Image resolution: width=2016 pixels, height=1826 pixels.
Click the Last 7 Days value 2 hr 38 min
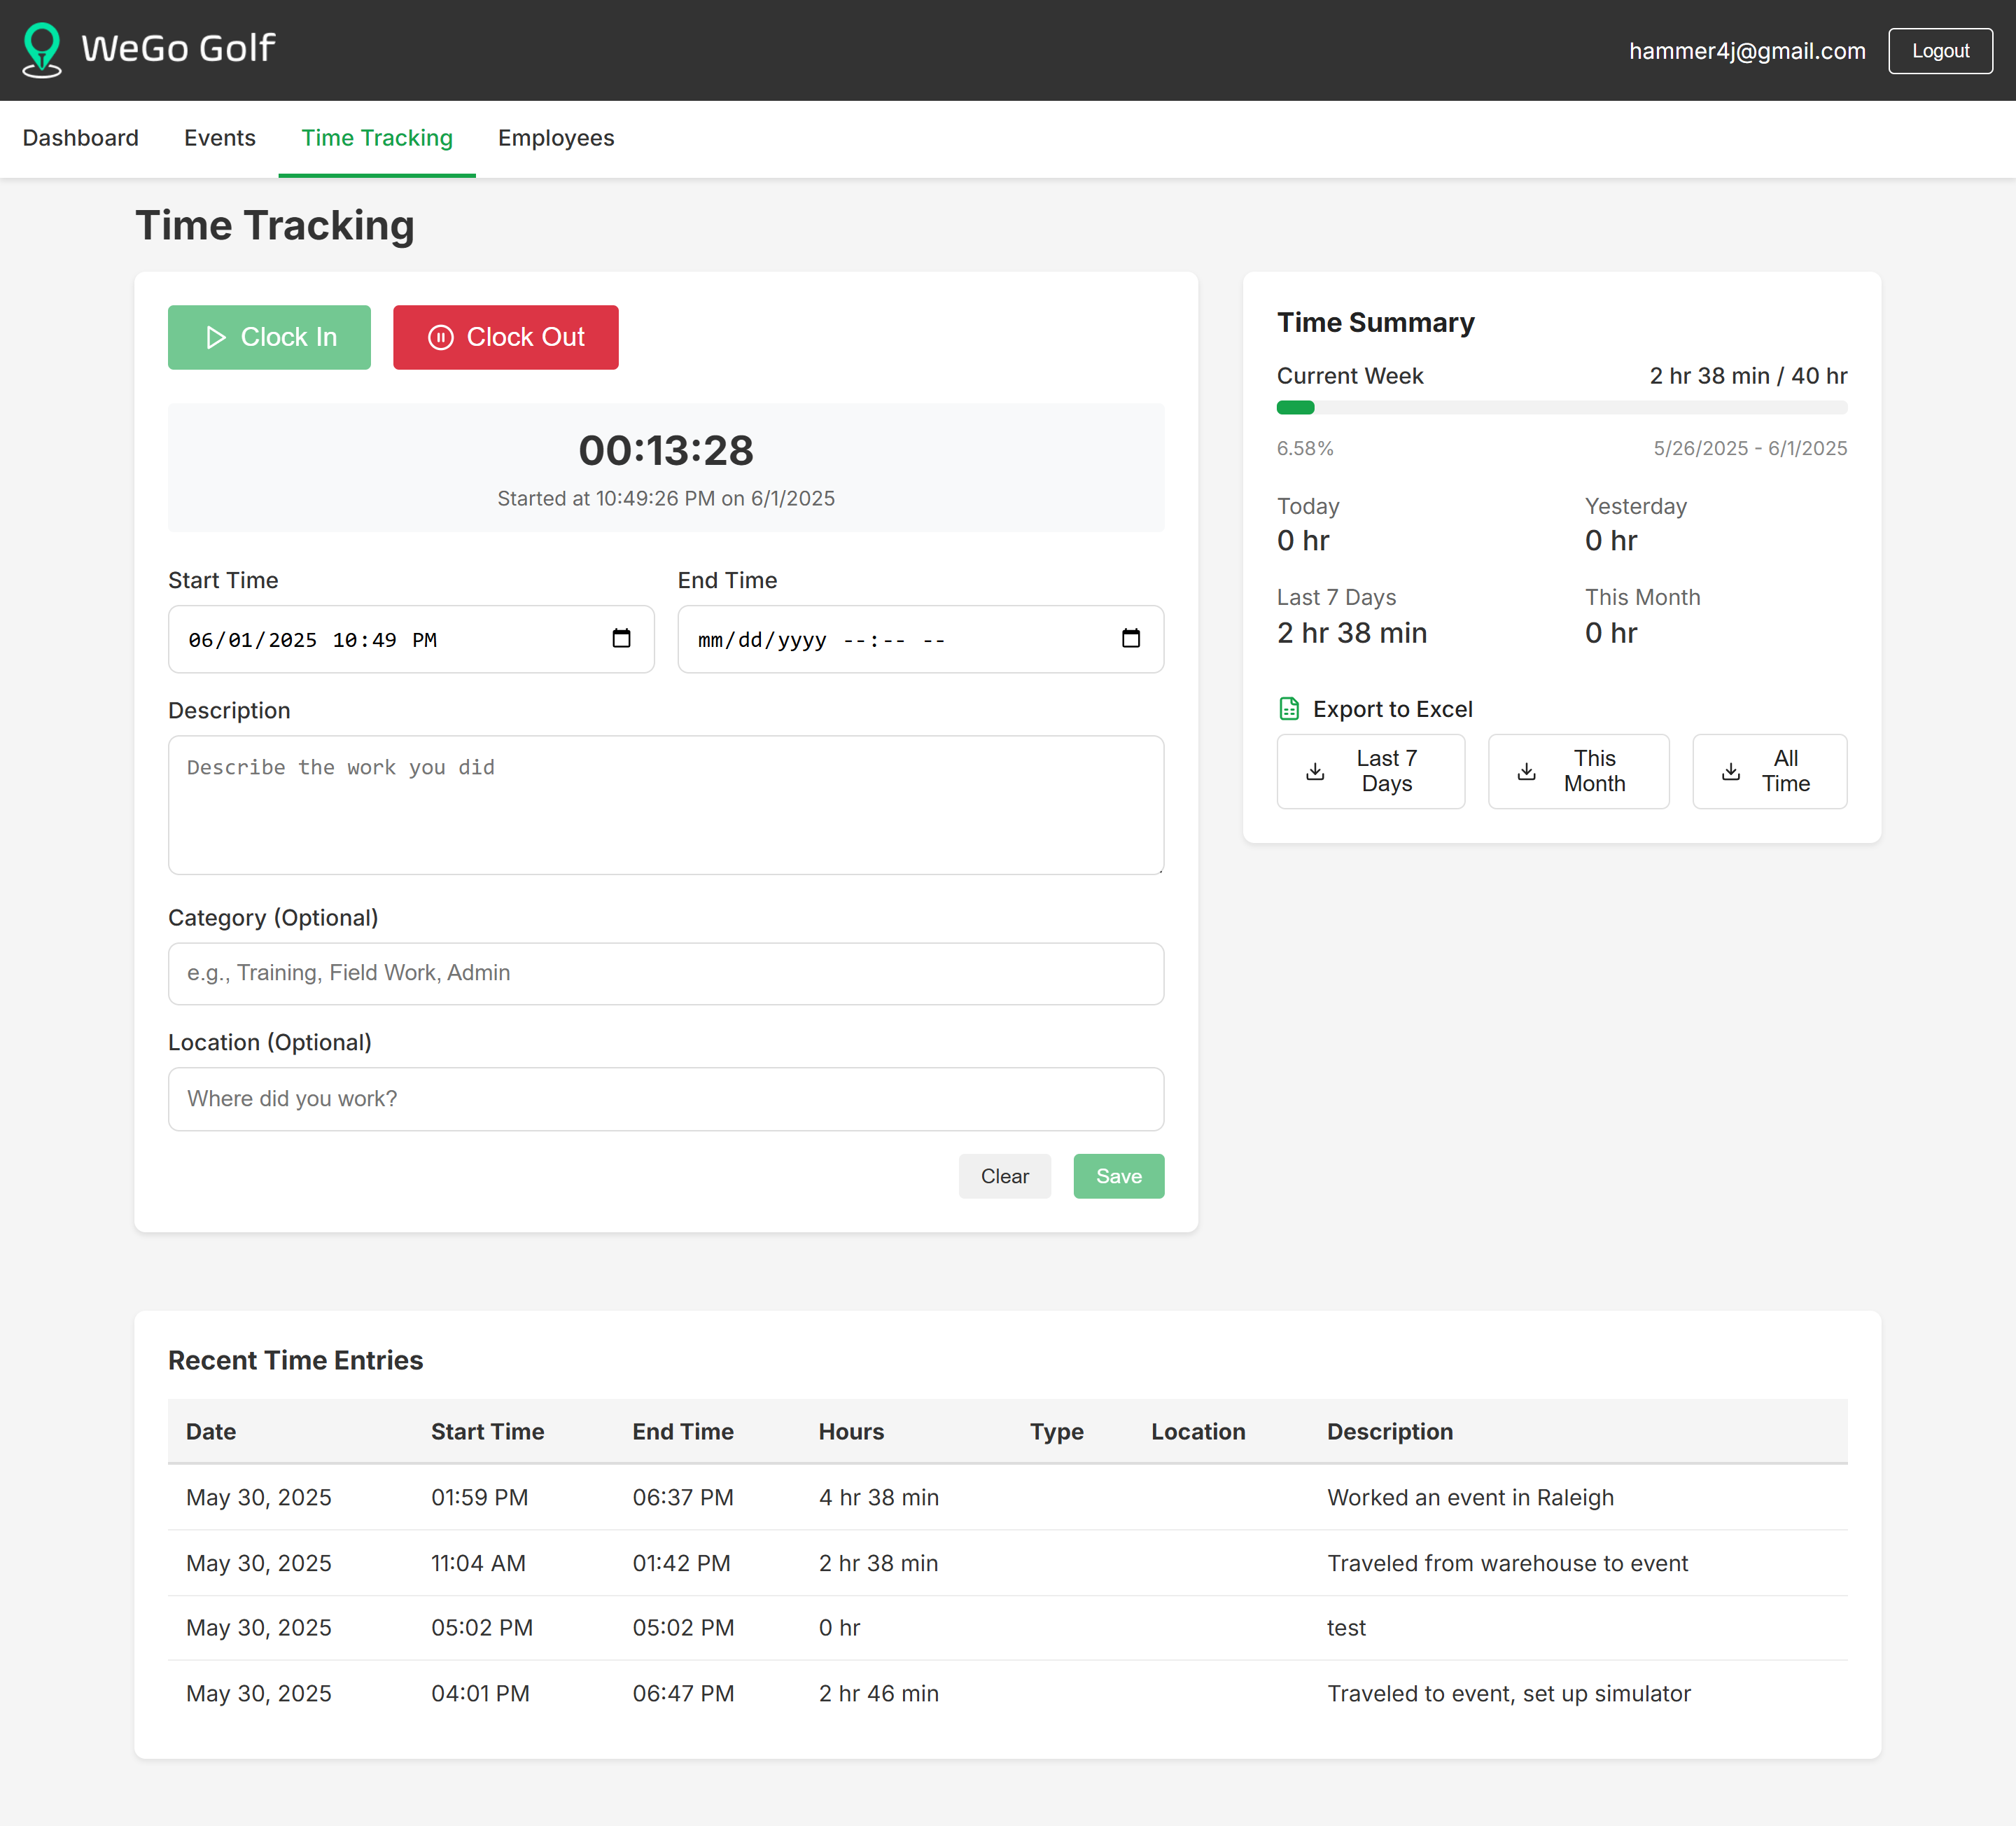[1351, 633]
